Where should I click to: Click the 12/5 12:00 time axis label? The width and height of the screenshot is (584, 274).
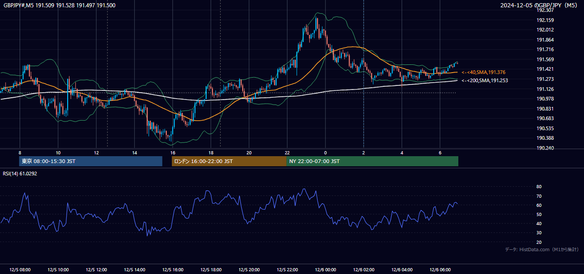[96, 270]
